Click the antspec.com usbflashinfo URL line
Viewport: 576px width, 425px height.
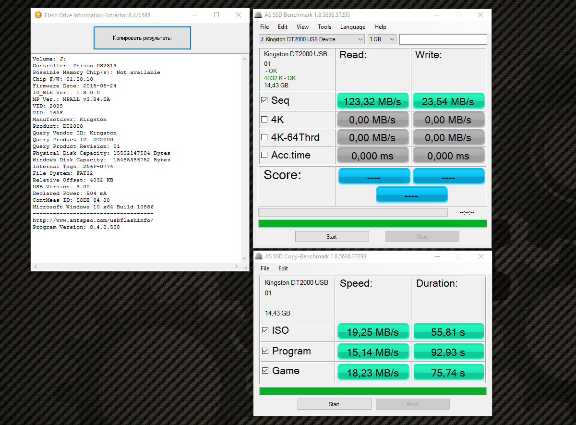point(93,220)
